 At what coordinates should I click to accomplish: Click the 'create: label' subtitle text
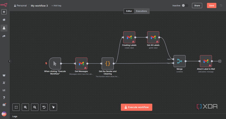tap(129, 48)
